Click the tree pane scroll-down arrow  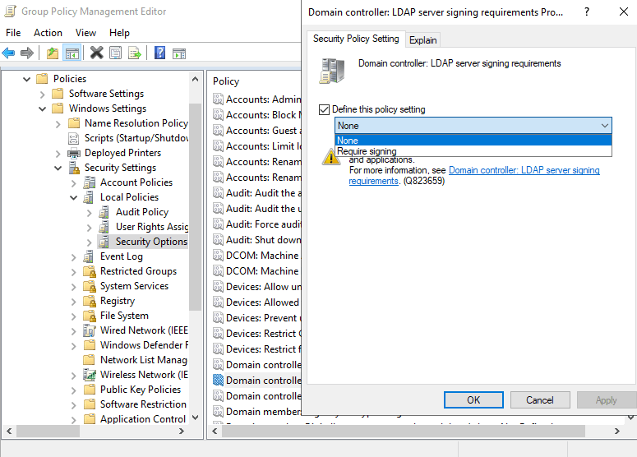pos(195,418)
